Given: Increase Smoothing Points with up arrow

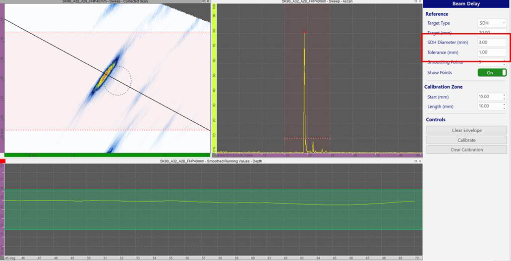Looking at the screenshot, I should tap(505, 60).
